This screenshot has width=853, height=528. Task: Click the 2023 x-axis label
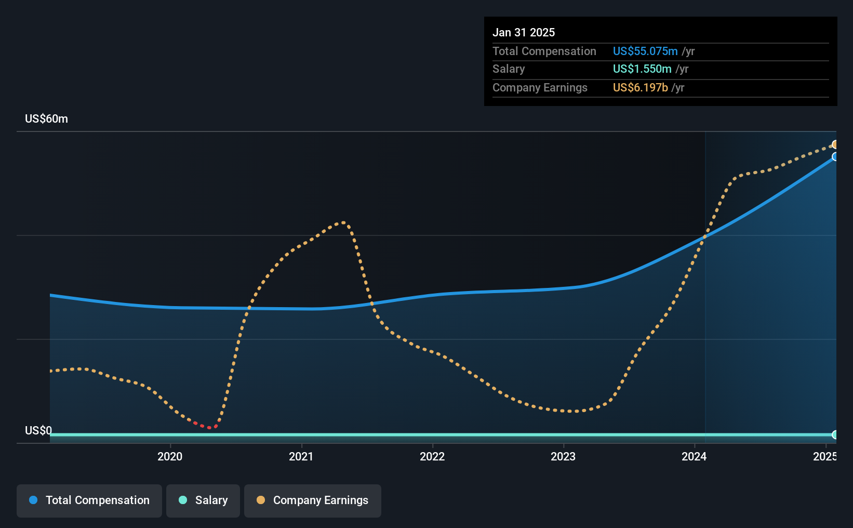tap(563, 456)
